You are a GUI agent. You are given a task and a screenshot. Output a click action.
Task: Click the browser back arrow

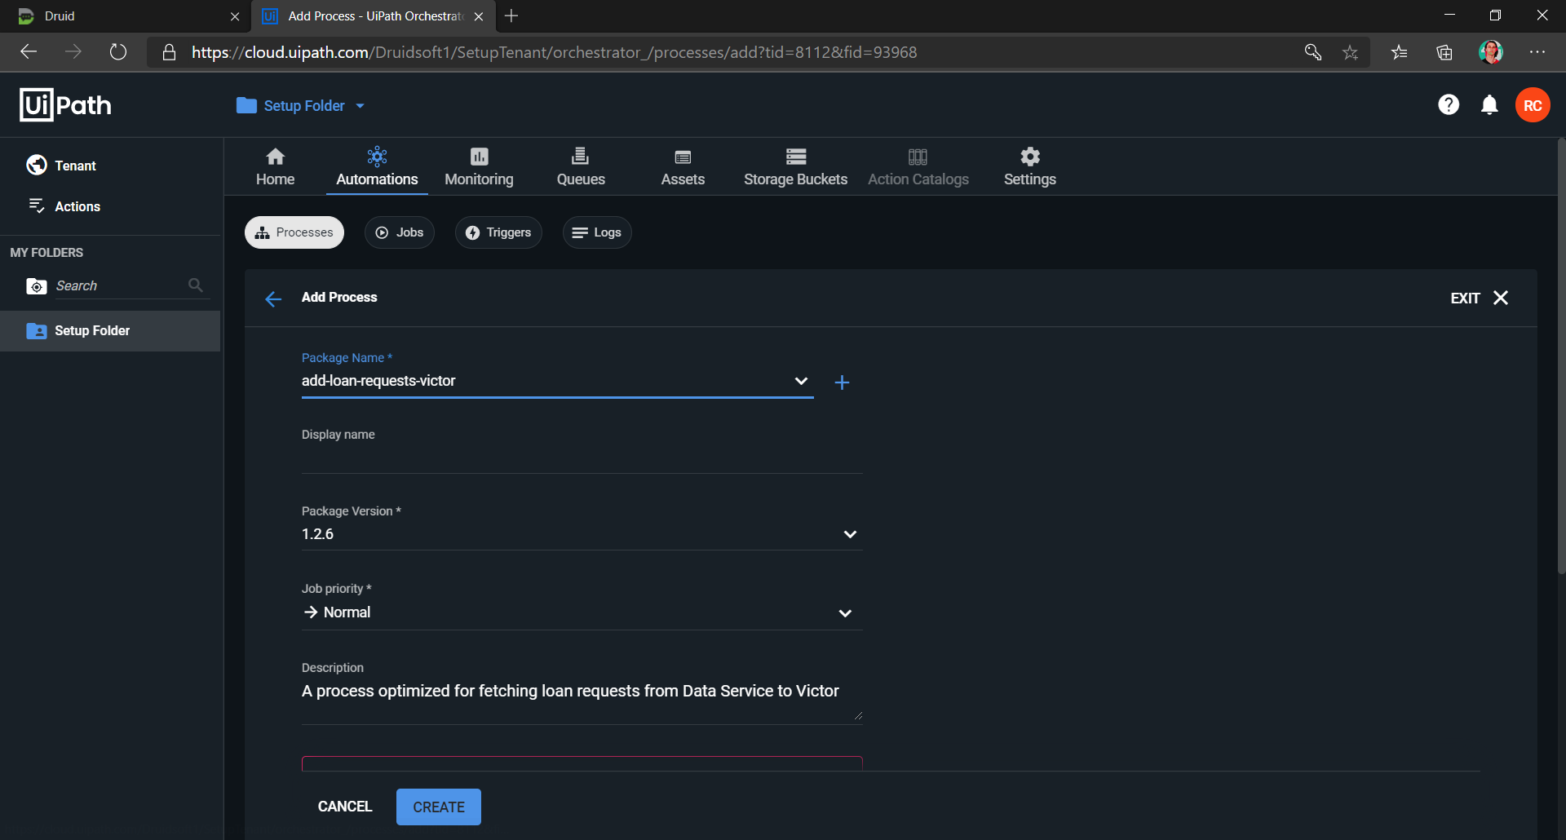point(29,52)
